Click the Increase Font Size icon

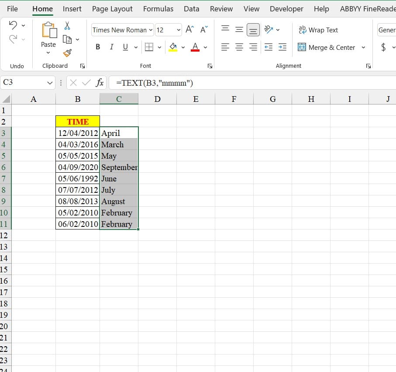pos(189,30)
